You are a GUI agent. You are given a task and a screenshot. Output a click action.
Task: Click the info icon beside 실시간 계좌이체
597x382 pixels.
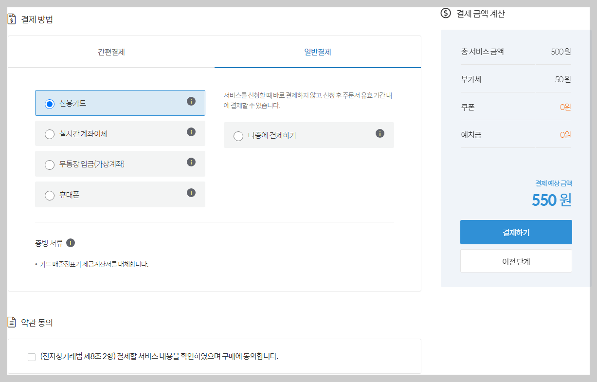click(x=191, y=133)
